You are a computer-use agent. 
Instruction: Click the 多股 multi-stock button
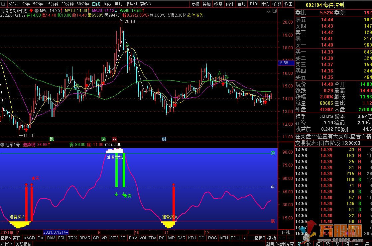pos(218,4)
